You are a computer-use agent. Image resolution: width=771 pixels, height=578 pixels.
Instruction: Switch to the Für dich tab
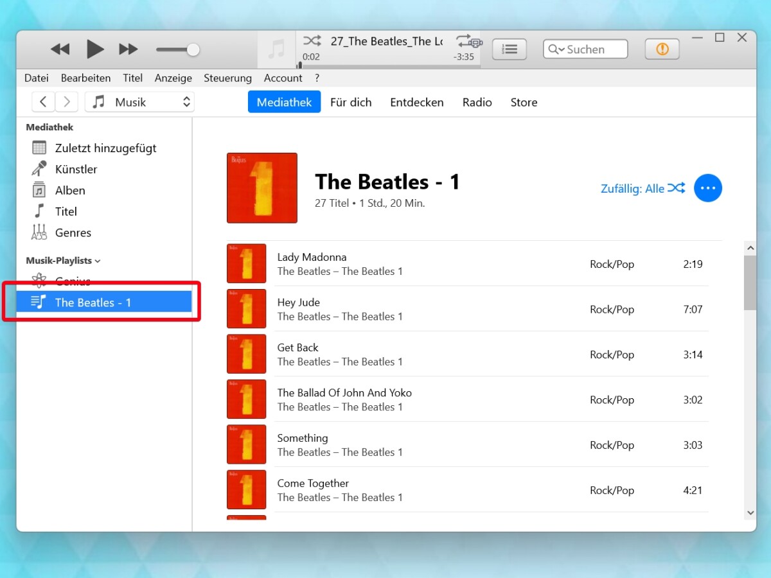[x=351, y=102]
